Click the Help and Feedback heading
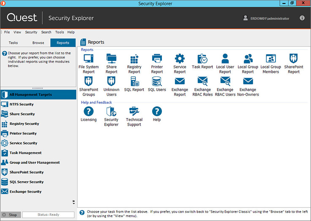This screenshot has height=221, width=311. pyautogui.click(x=96, y=102)
